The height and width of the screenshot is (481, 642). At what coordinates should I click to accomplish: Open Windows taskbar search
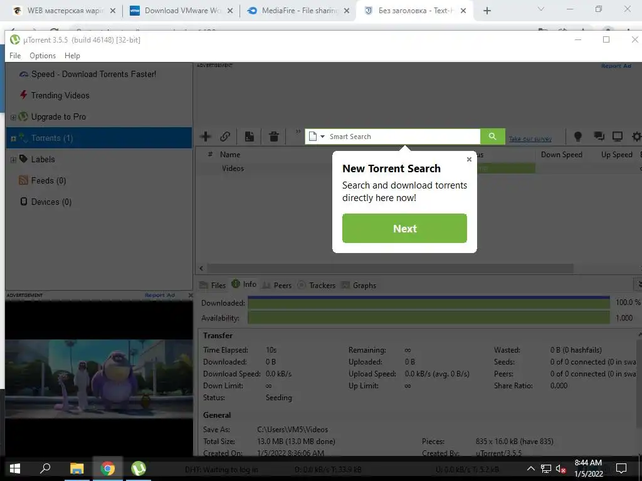45,468
